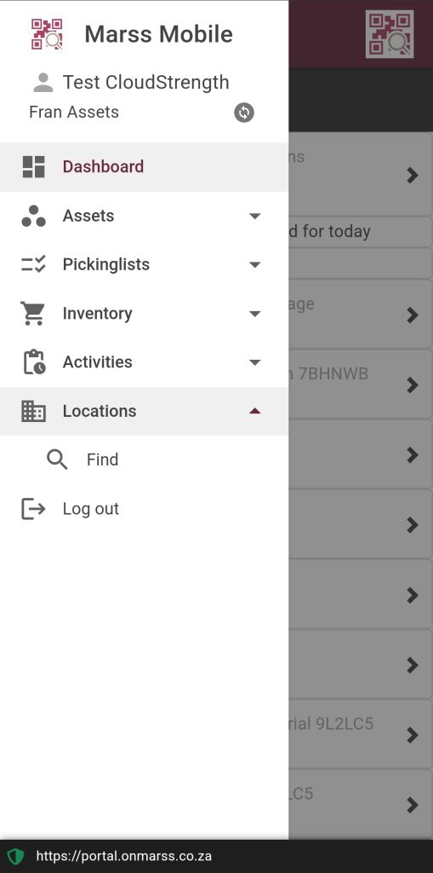The image size is (433, 873).
Task: Open the QR scanner in top bar
Action: pos(390,34)
